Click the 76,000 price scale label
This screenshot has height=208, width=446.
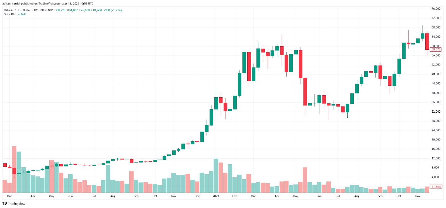[x=436, y=9]
